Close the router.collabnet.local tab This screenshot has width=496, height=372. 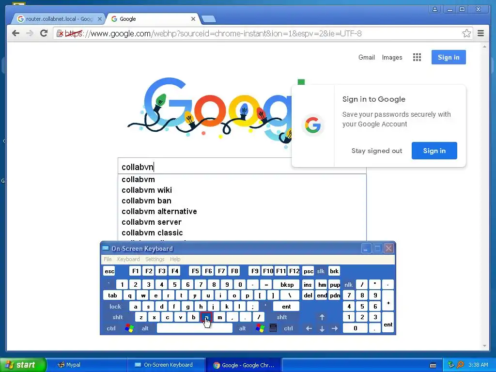pyautogui.click(x=100, y=19)
